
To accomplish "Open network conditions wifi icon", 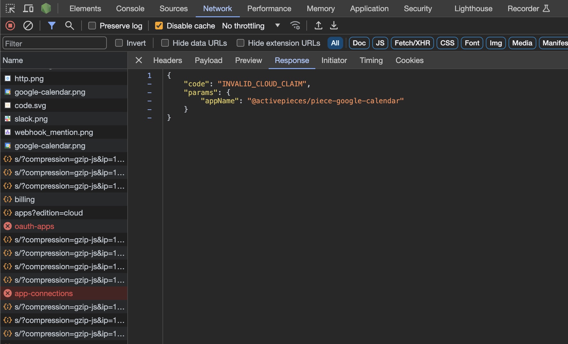I will point(295,26).
